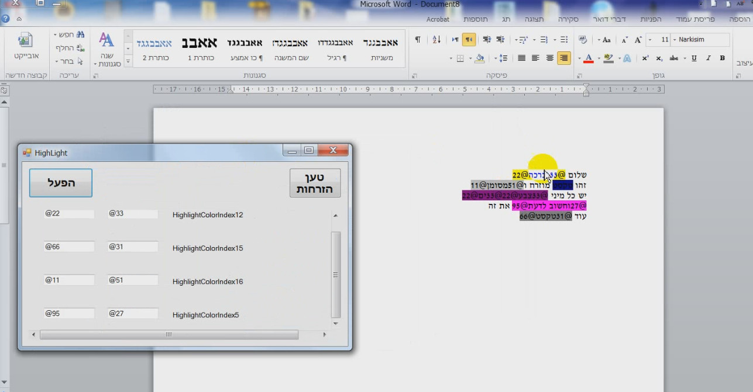753x392 pixels.
Task: Apply the red font color
Action: [x=589, y=58]
